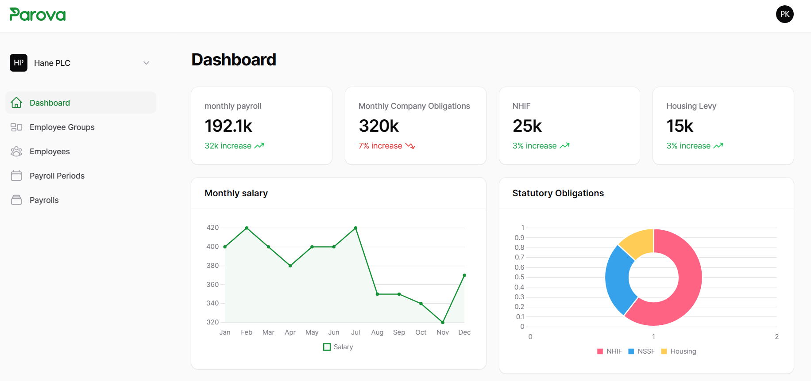The height and width of the screenshot is (381, 811).
Task: Open Payroll Periods section
Action: point(81,176)
